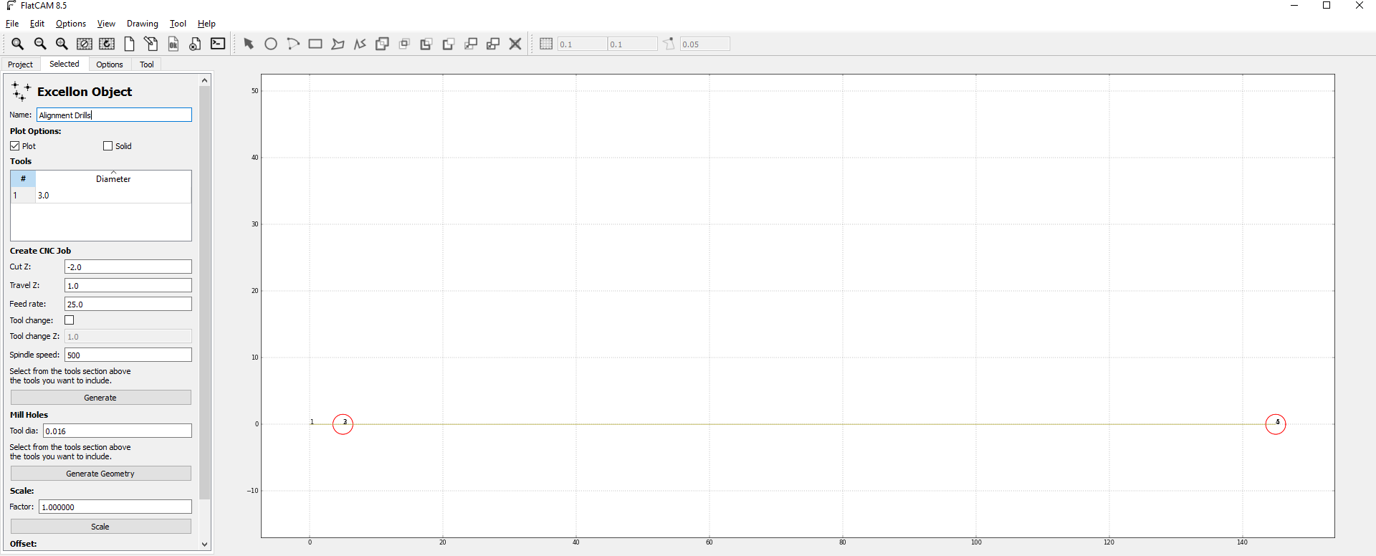Click the Scale button
Viewport: 1376px width, 556px height.
point(100,527)
